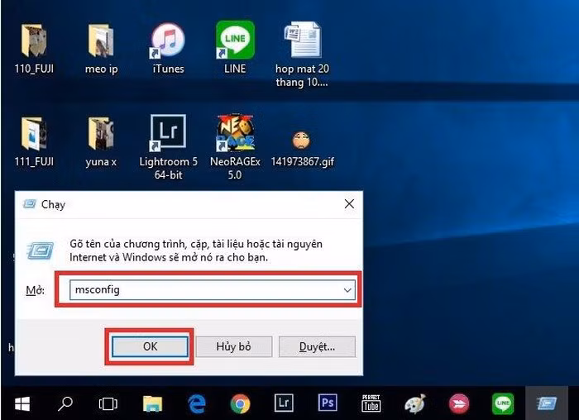The height and width of the screenshot is (420, 579).
Task: Open File Explorer in the taskbar
Action: click(x=152, y=403)
